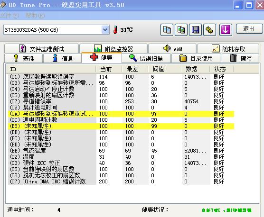
Task: Open the 帮助 menu
Action: (x=35, y=16)
